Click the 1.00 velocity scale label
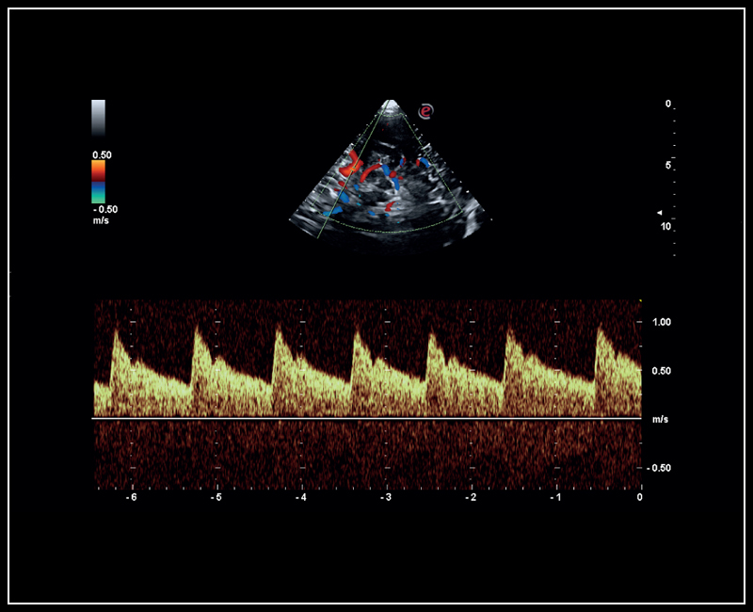Viewport: 753px width, 612px height. click(662, 322)
